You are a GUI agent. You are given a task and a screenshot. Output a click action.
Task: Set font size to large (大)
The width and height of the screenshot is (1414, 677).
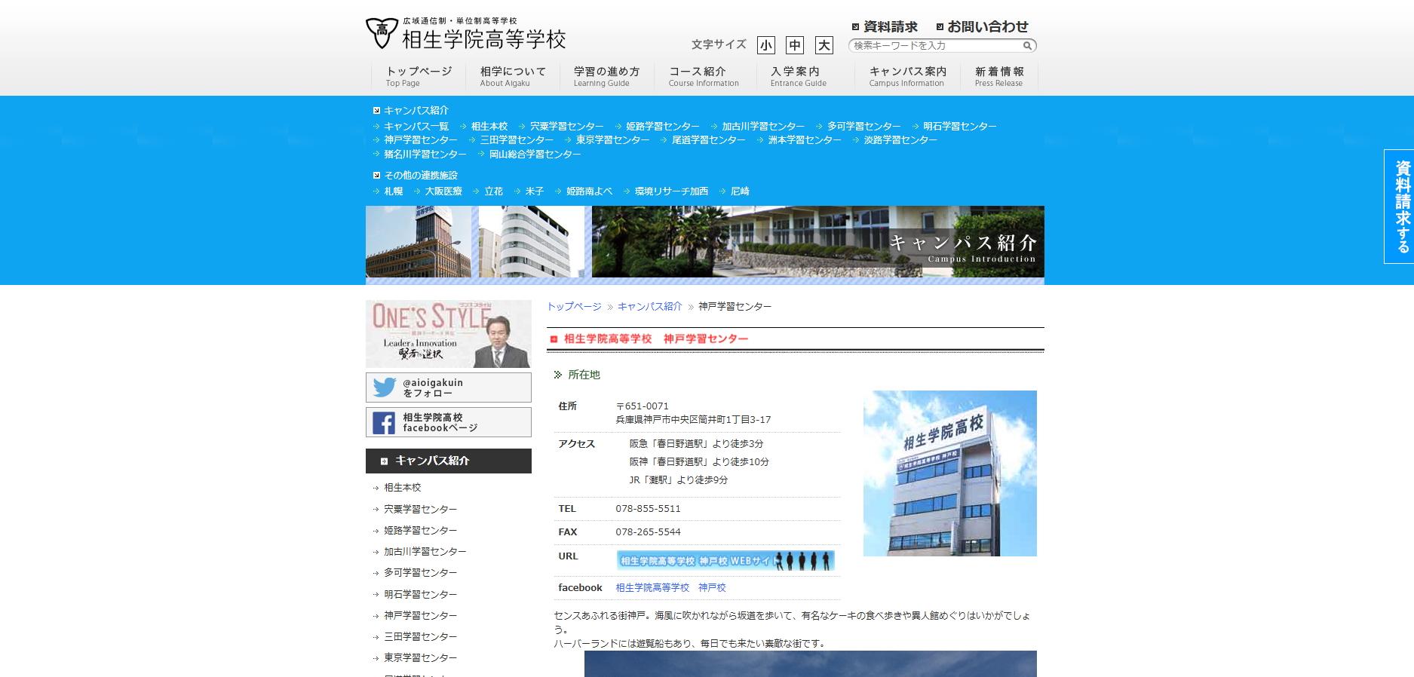coord(824,45)
